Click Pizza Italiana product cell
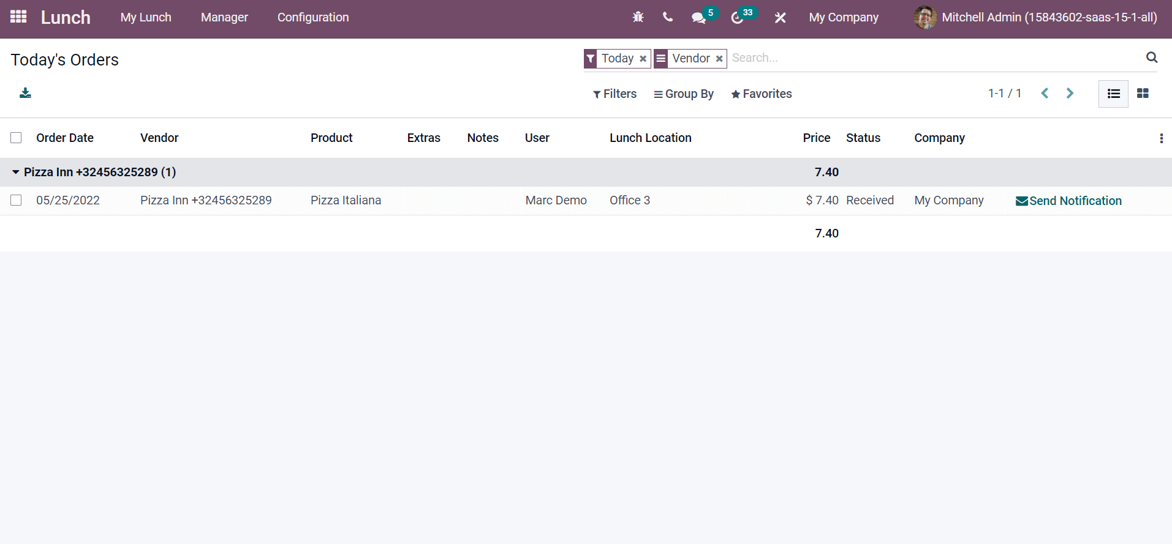 pyautogui.click(x=346, y=200)
